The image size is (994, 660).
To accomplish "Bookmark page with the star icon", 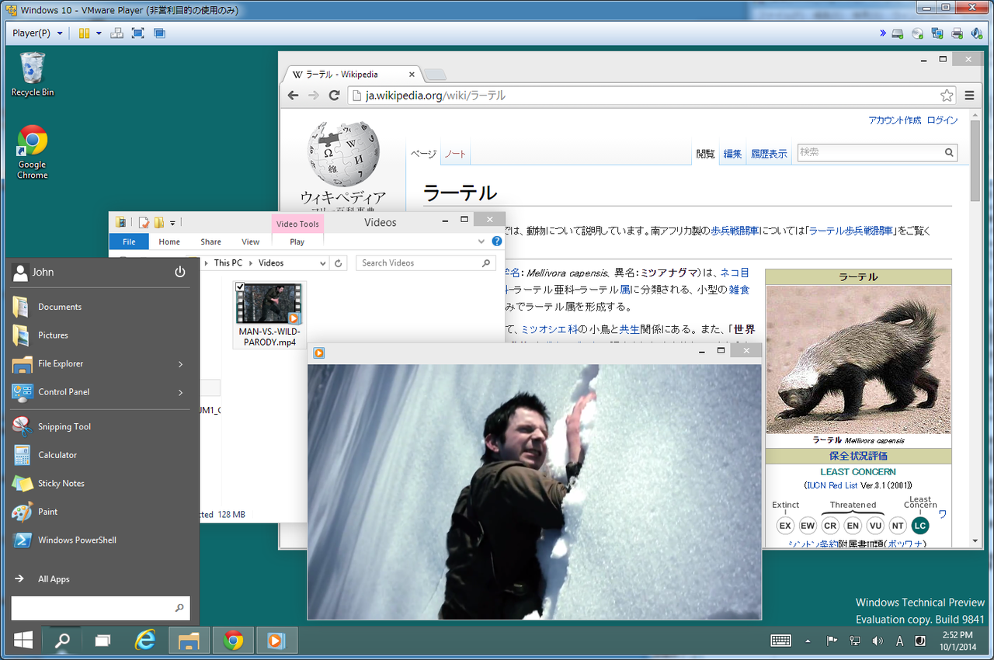I will 947,96.
